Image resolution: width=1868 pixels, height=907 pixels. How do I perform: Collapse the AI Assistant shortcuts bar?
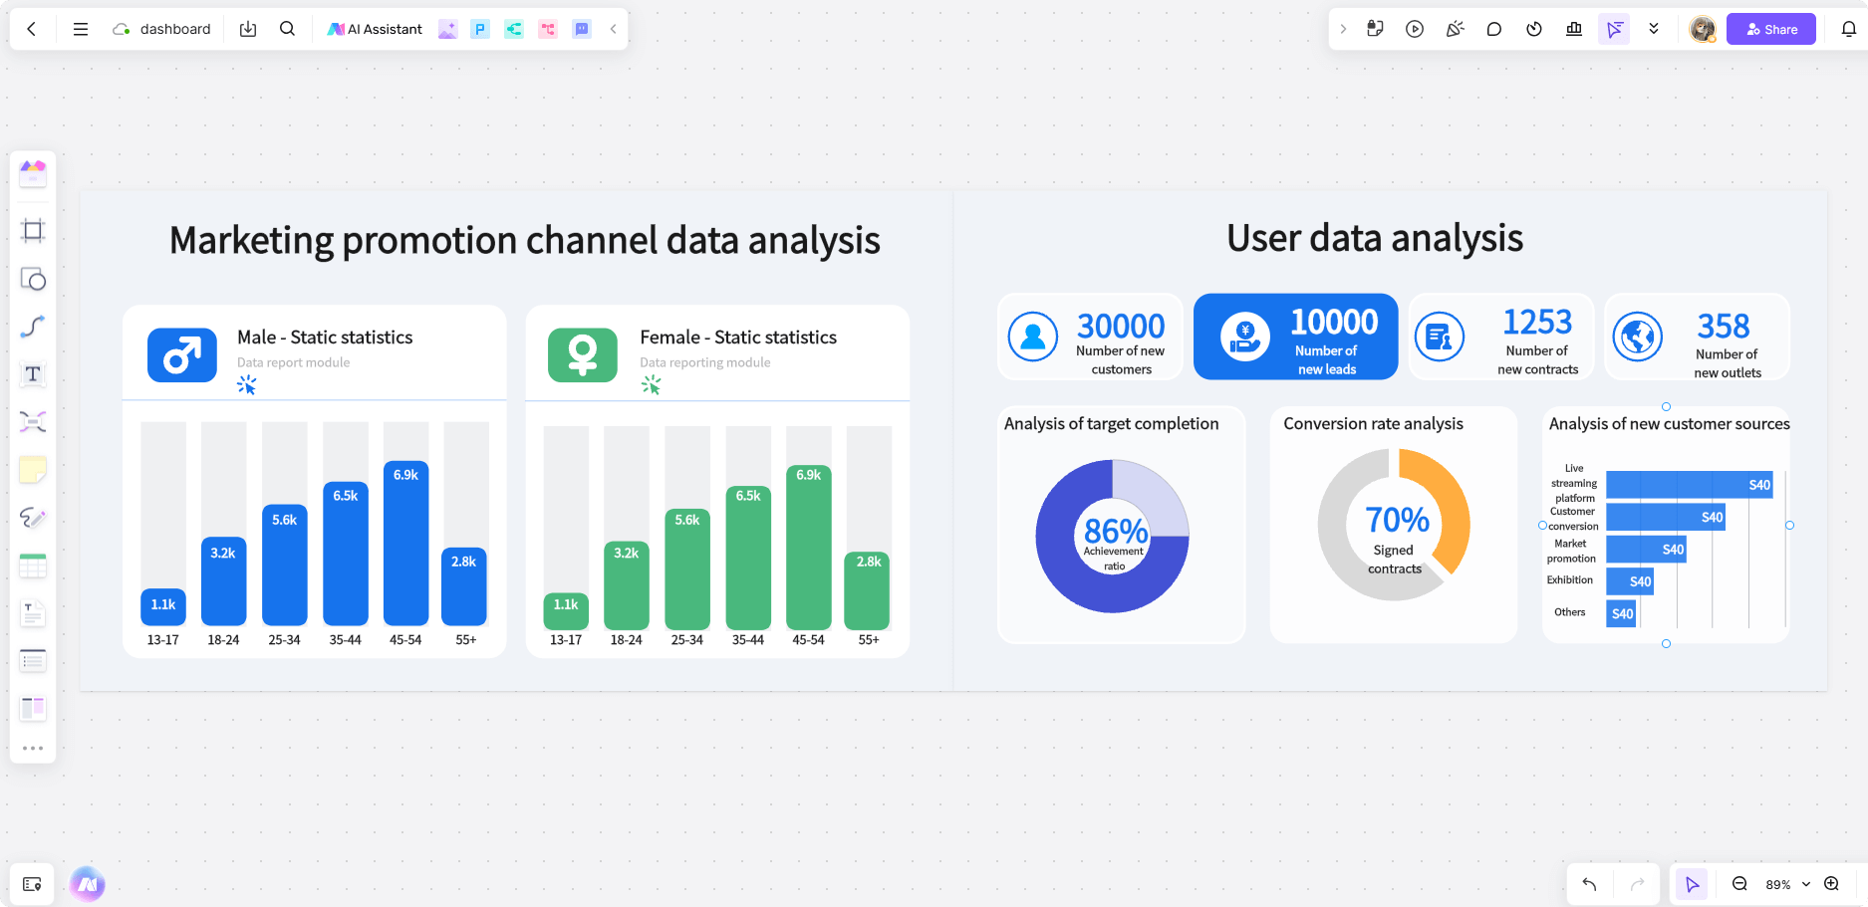[614, 29]
